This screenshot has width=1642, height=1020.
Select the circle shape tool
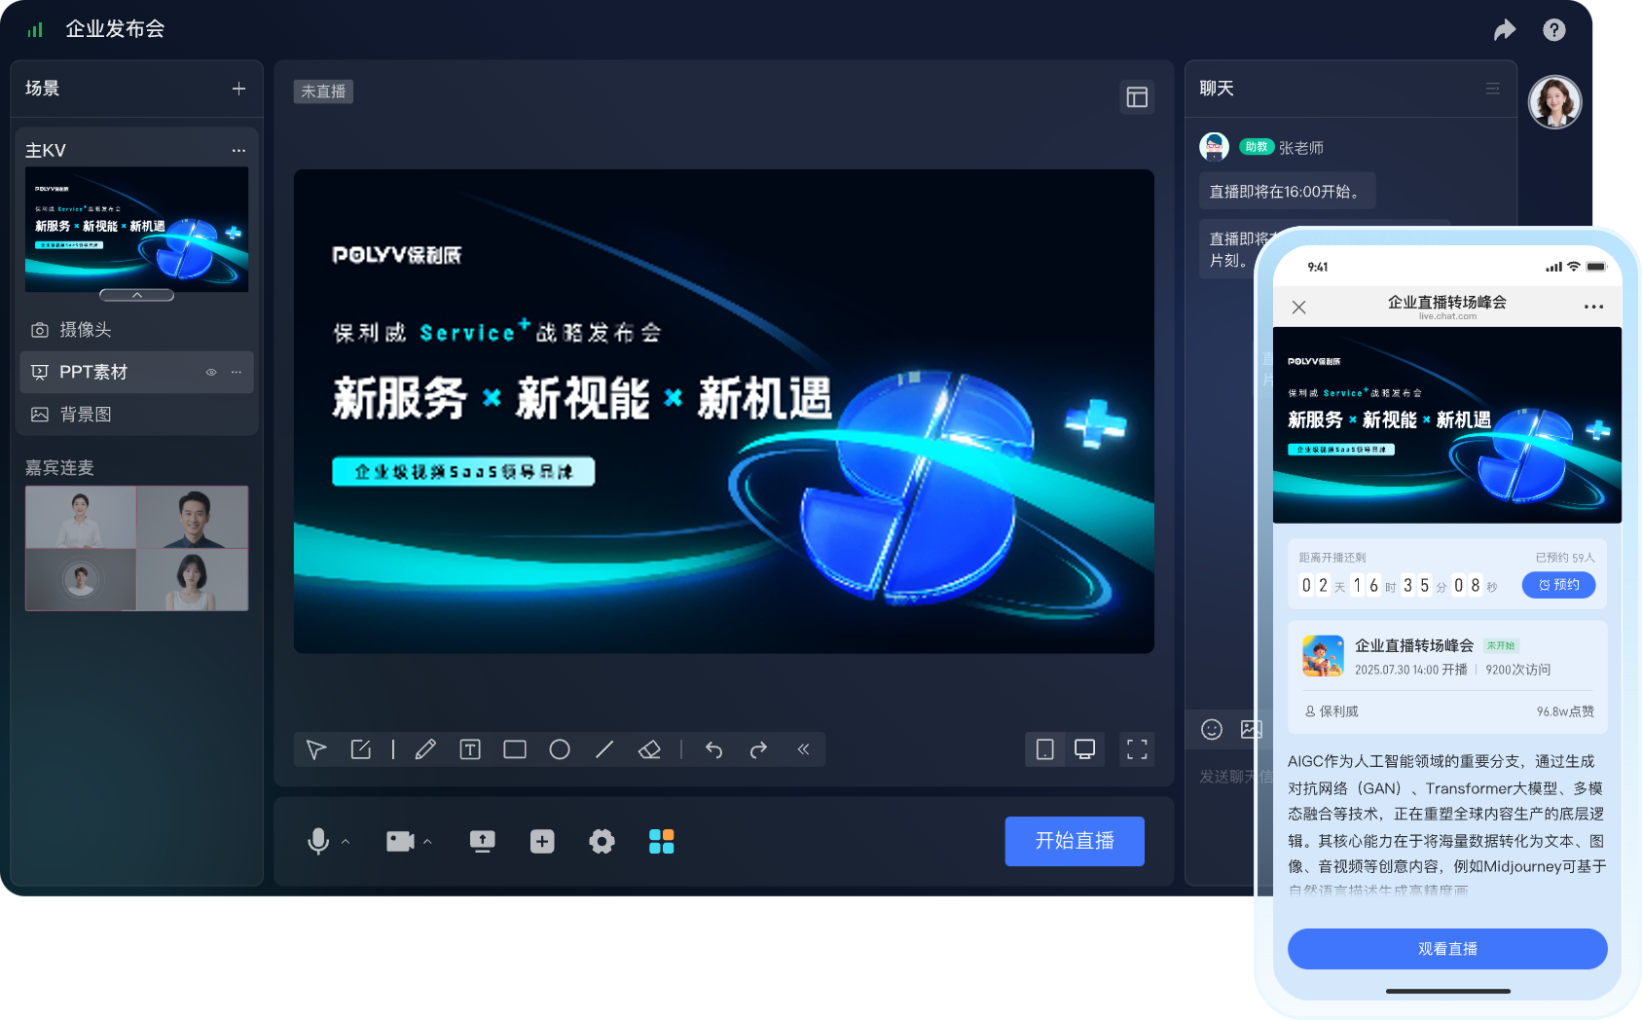pos(560,749)
